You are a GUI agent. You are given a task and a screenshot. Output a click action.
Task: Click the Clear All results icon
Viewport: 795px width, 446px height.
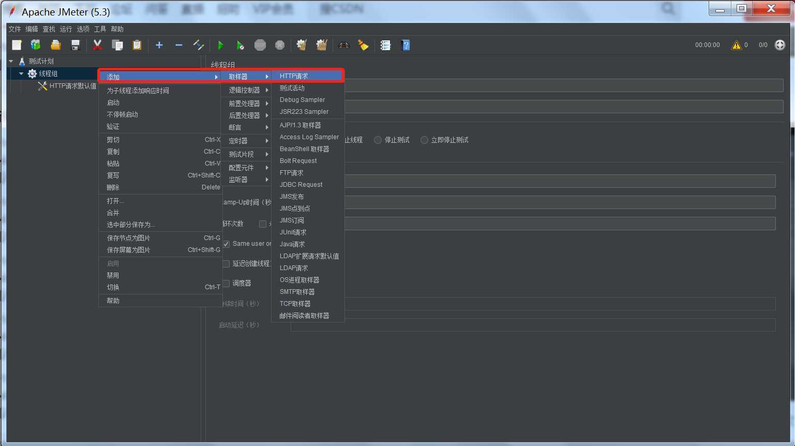pos(322,46)
